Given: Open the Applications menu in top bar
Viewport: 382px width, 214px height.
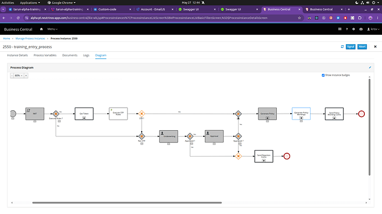Looking at the screenshot, I should tap(30, 3).
